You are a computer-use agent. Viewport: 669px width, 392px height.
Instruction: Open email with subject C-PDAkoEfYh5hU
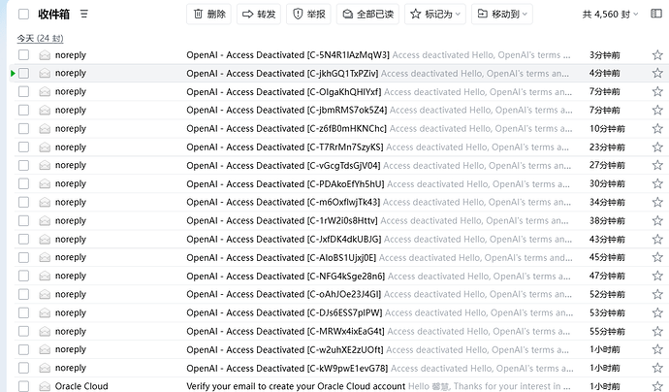click(285, 184)
